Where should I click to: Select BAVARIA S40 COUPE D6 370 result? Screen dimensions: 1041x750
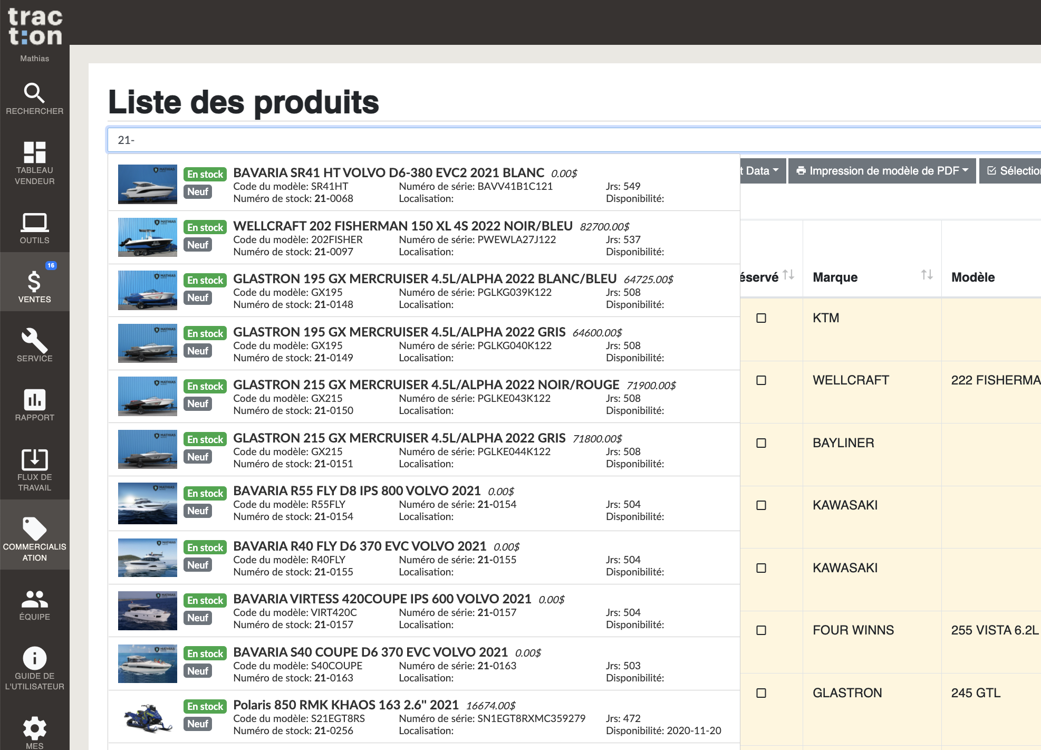[x=424, y=664]
